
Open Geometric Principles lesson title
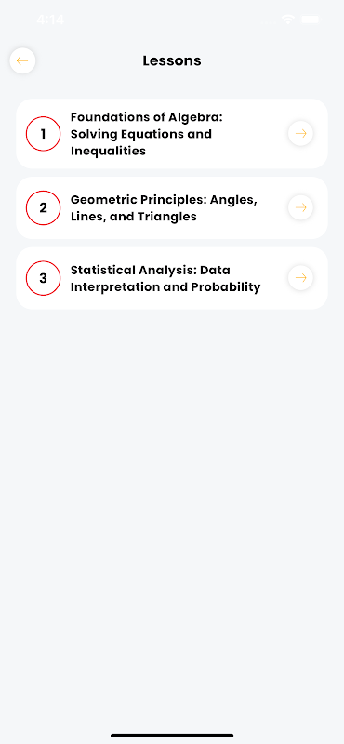tap(164, 207)
